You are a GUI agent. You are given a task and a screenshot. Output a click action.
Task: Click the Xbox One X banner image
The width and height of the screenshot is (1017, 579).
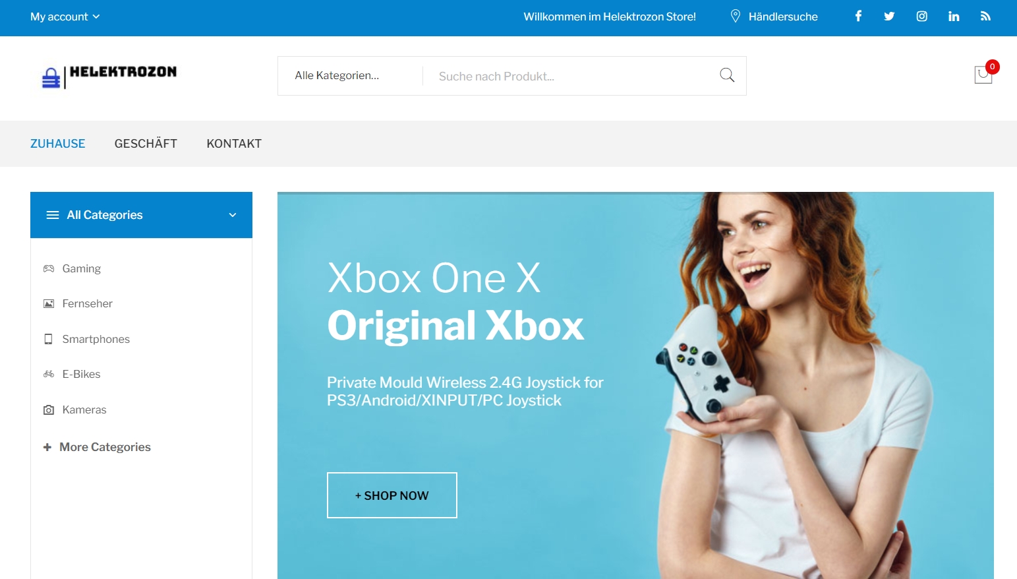coord(635,386)
